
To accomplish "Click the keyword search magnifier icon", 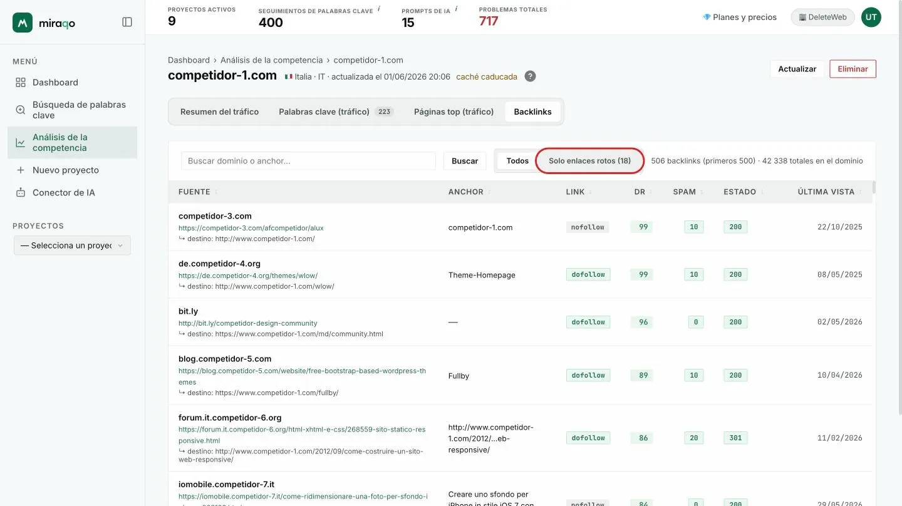I will click(21, 110).
